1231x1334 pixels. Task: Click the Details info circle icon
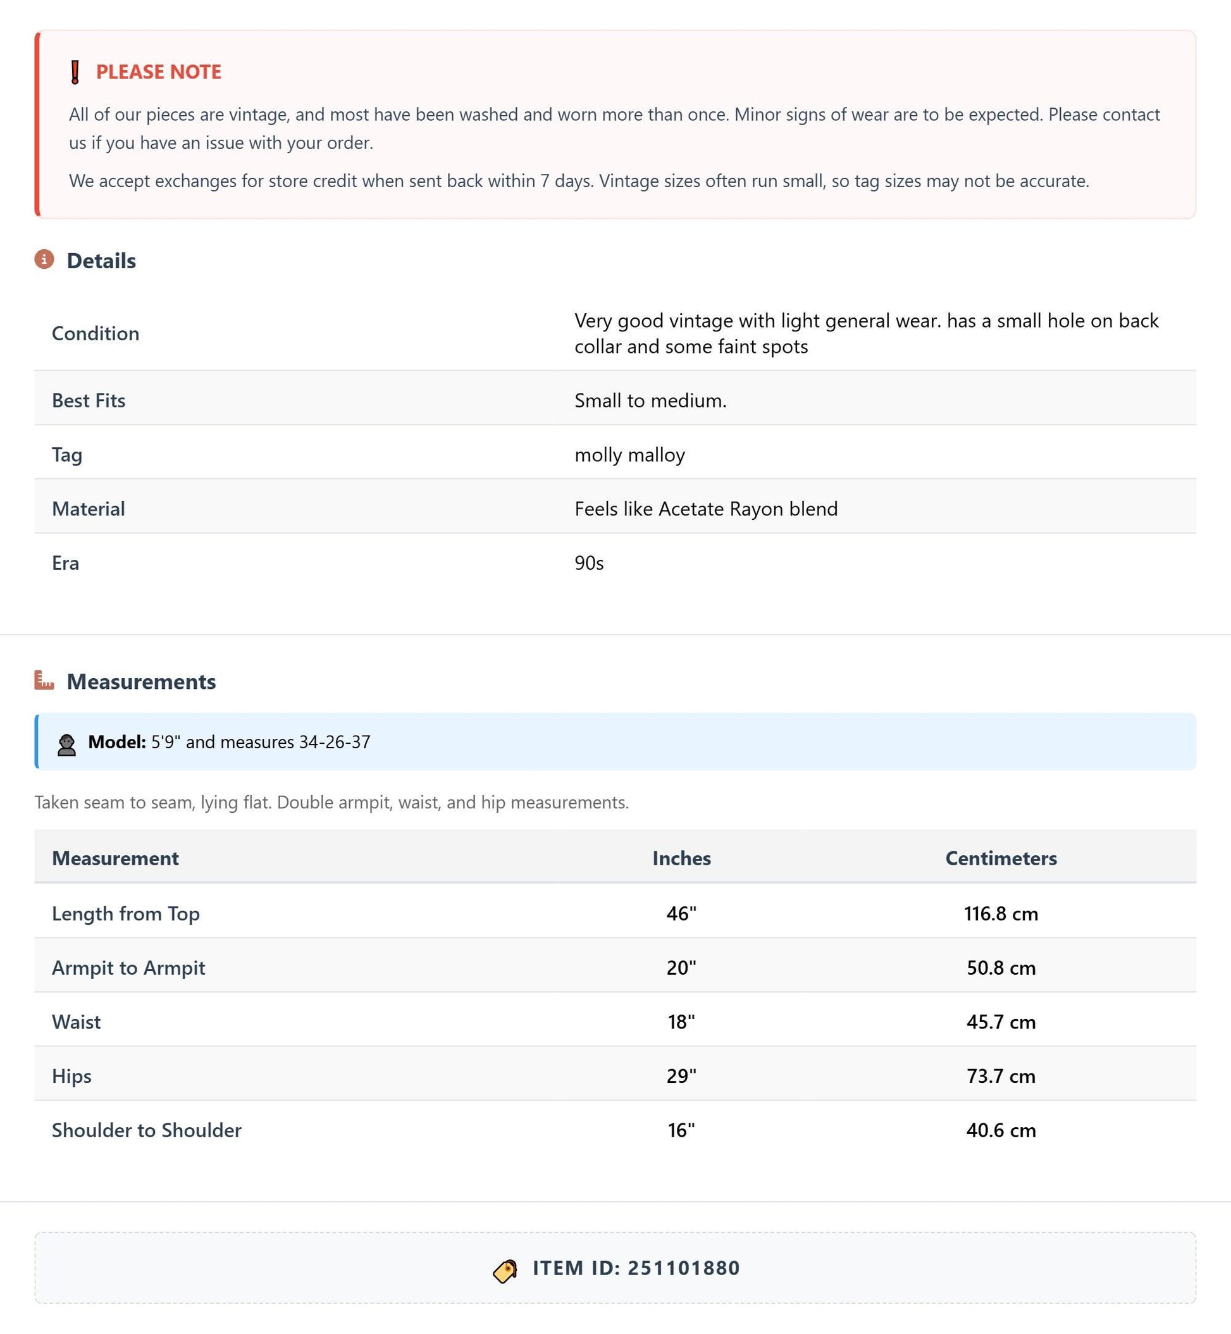(44, 259)
